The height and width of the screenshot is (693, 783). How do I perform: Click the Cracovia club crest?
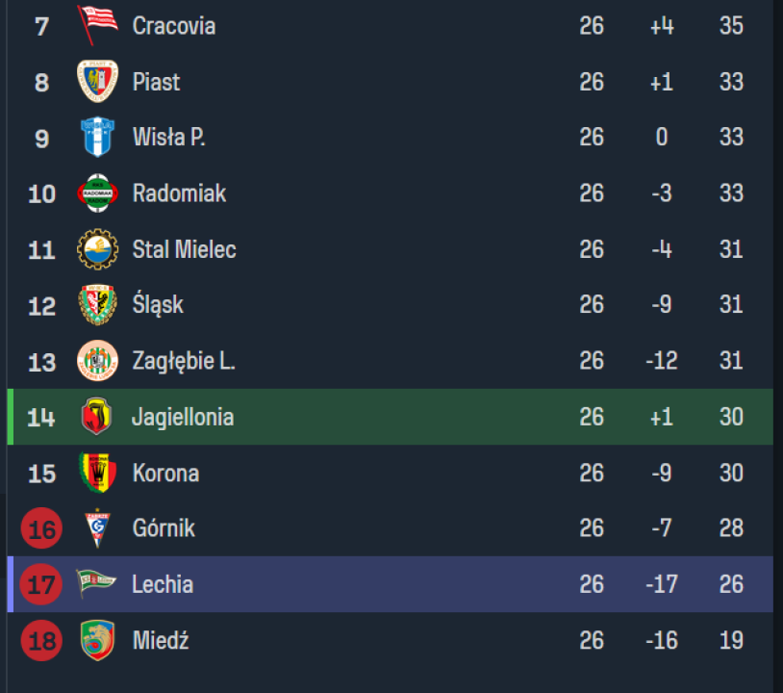(97, 25)
